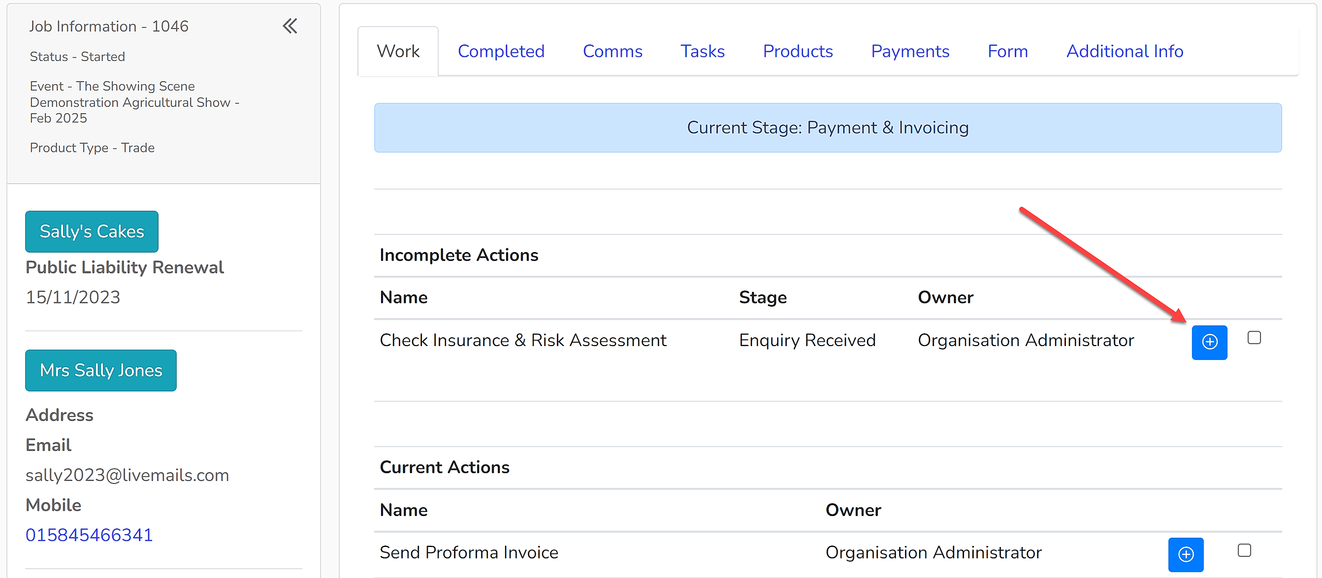Click the email sally2023@livemails.com
The height and width of the screenshot is (578, 1322).
[127, 475]
